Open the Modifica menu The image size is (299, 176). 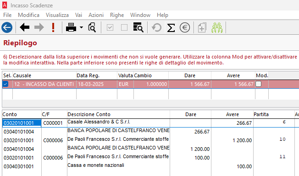[x=28, y=15]
